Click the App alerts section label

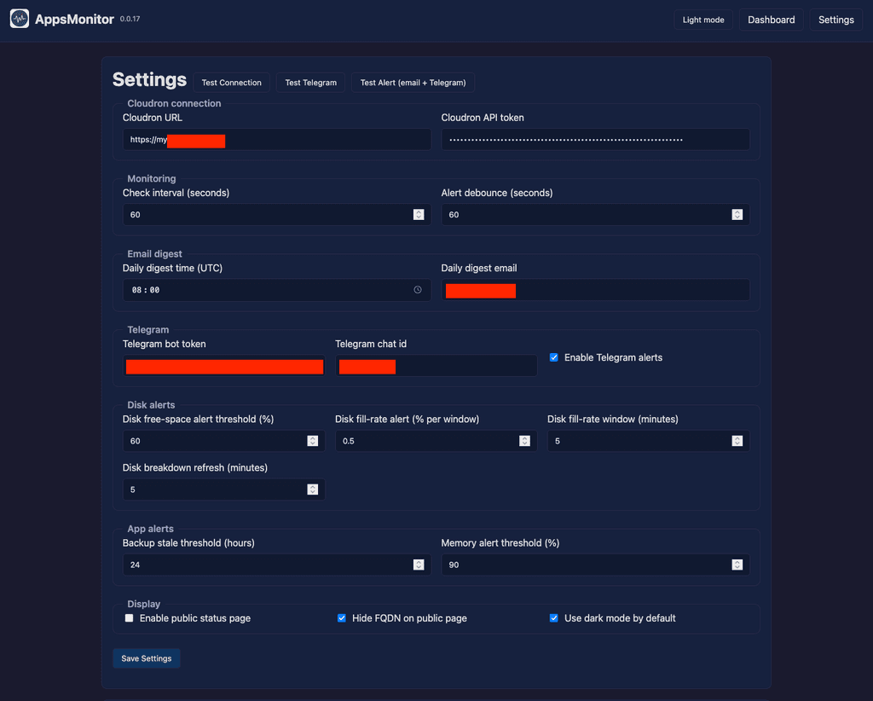[150, 529]
